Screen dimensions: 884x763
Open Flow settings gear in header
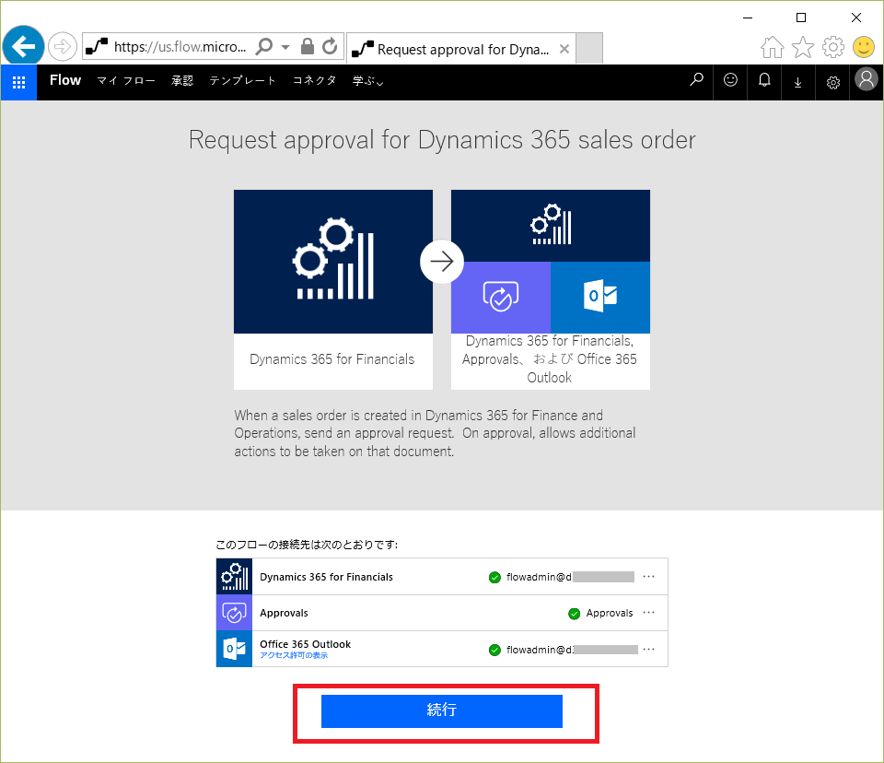click(832, 82)
